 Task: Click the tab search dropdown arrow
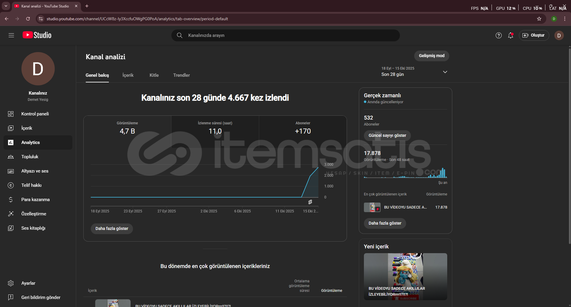pos(6,6)
